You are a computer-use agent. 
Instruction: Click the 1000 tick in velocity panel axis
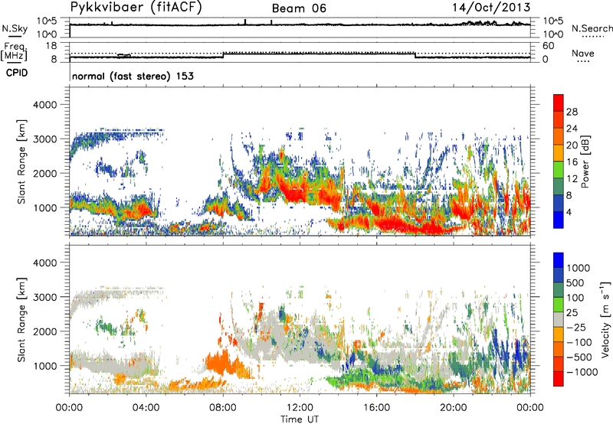[x=44, y=366]
